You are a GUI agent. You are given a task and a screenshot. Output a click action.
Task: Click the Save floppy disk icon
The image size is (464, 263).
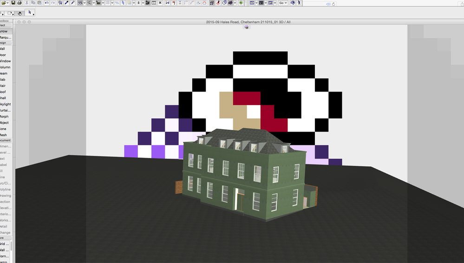(x=13, y=3)
